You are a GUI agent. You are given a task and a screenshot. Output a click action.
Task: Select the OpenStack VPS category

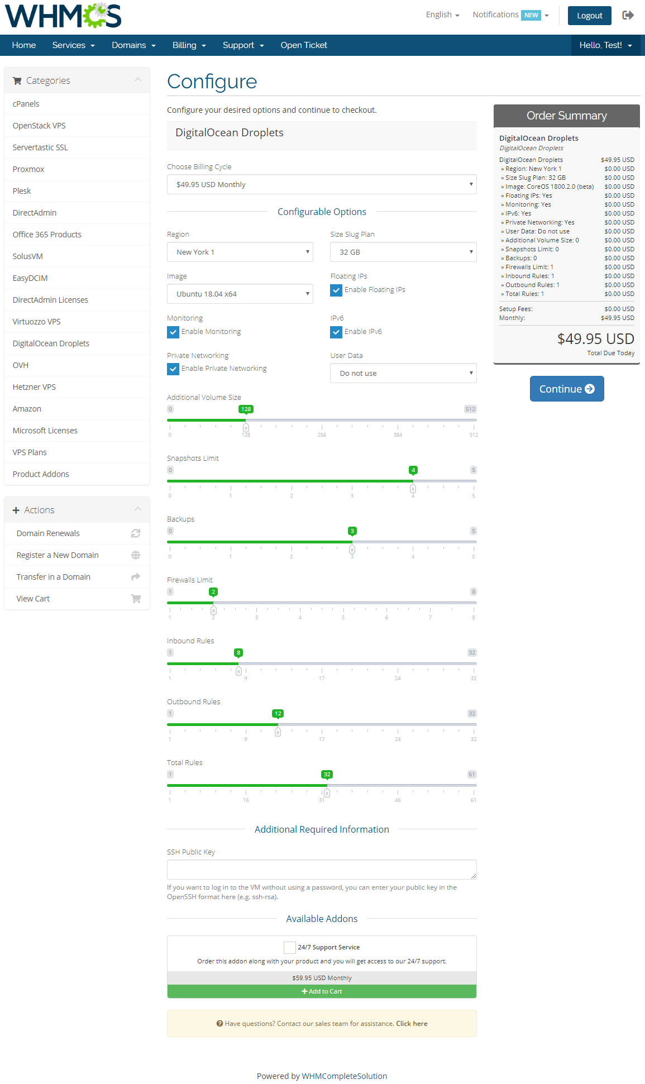(x=77, y=126)
